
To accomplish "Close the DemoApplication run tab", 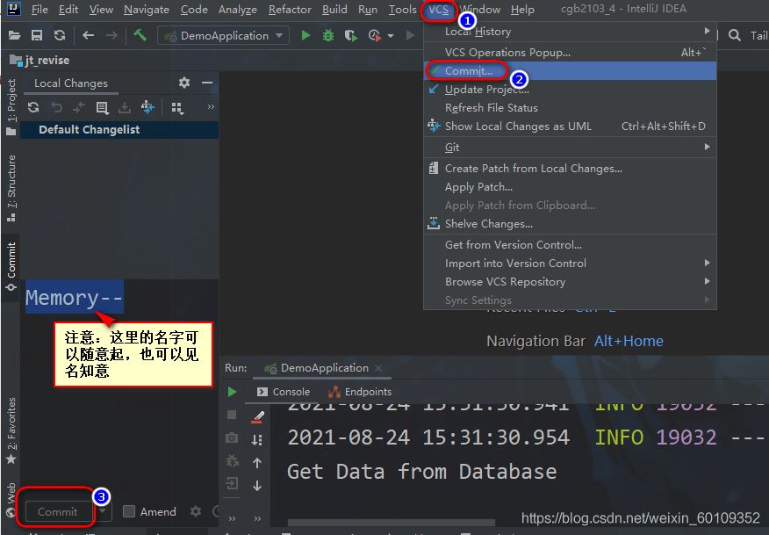I will point(378,368).
